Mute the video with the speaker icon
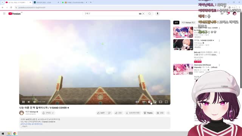This screenshot has width=242, height=136. 34,102
